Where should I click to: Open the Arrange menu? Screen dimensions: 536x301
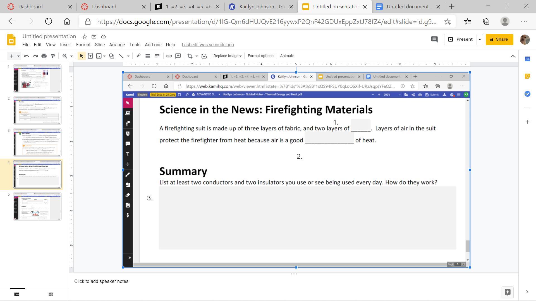point(117,45)
